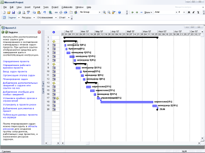Expand the Отслеживание guide dropdown arrow
The height and width of the screenshot is (153, 205).
coord(56,18)
